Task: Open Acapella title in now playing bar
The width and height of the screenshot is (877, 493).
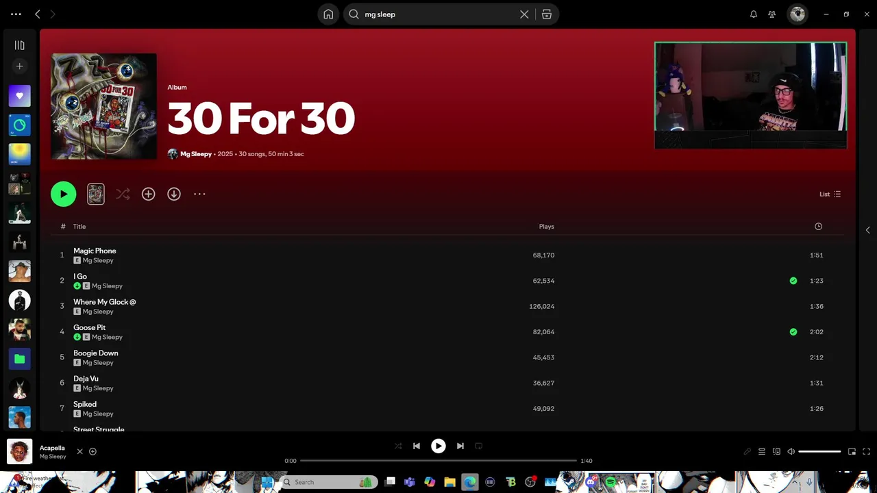Action: point(52,448)
